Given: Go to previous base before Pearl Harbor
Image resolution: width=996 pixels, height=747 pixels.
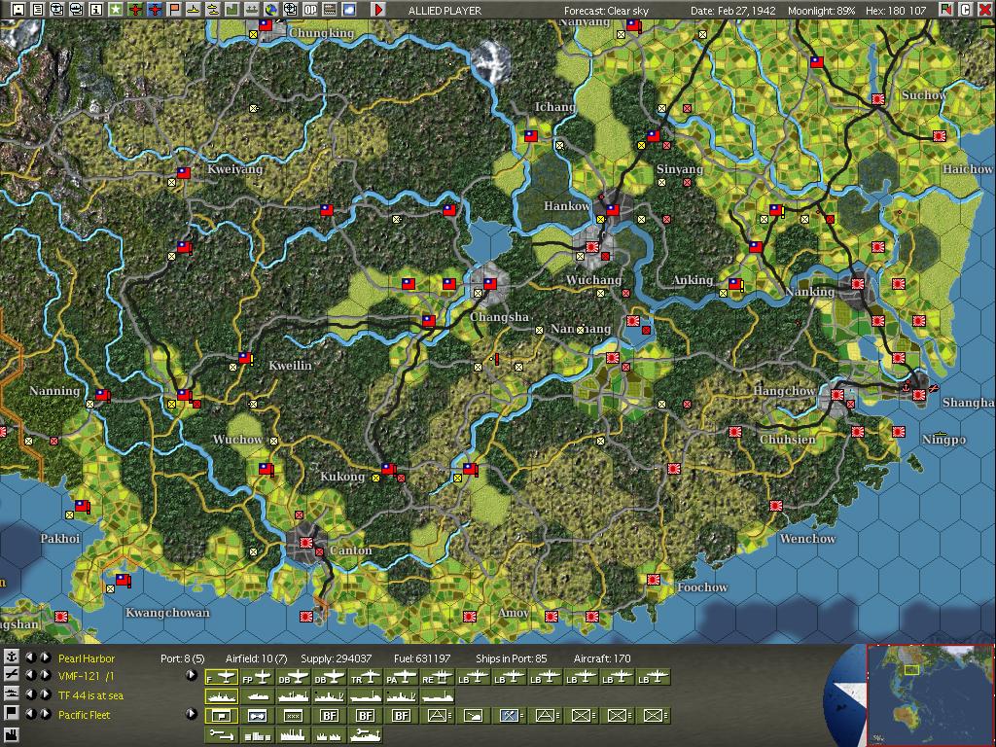Looking at the screenshot, I should (x=30, y=658).
